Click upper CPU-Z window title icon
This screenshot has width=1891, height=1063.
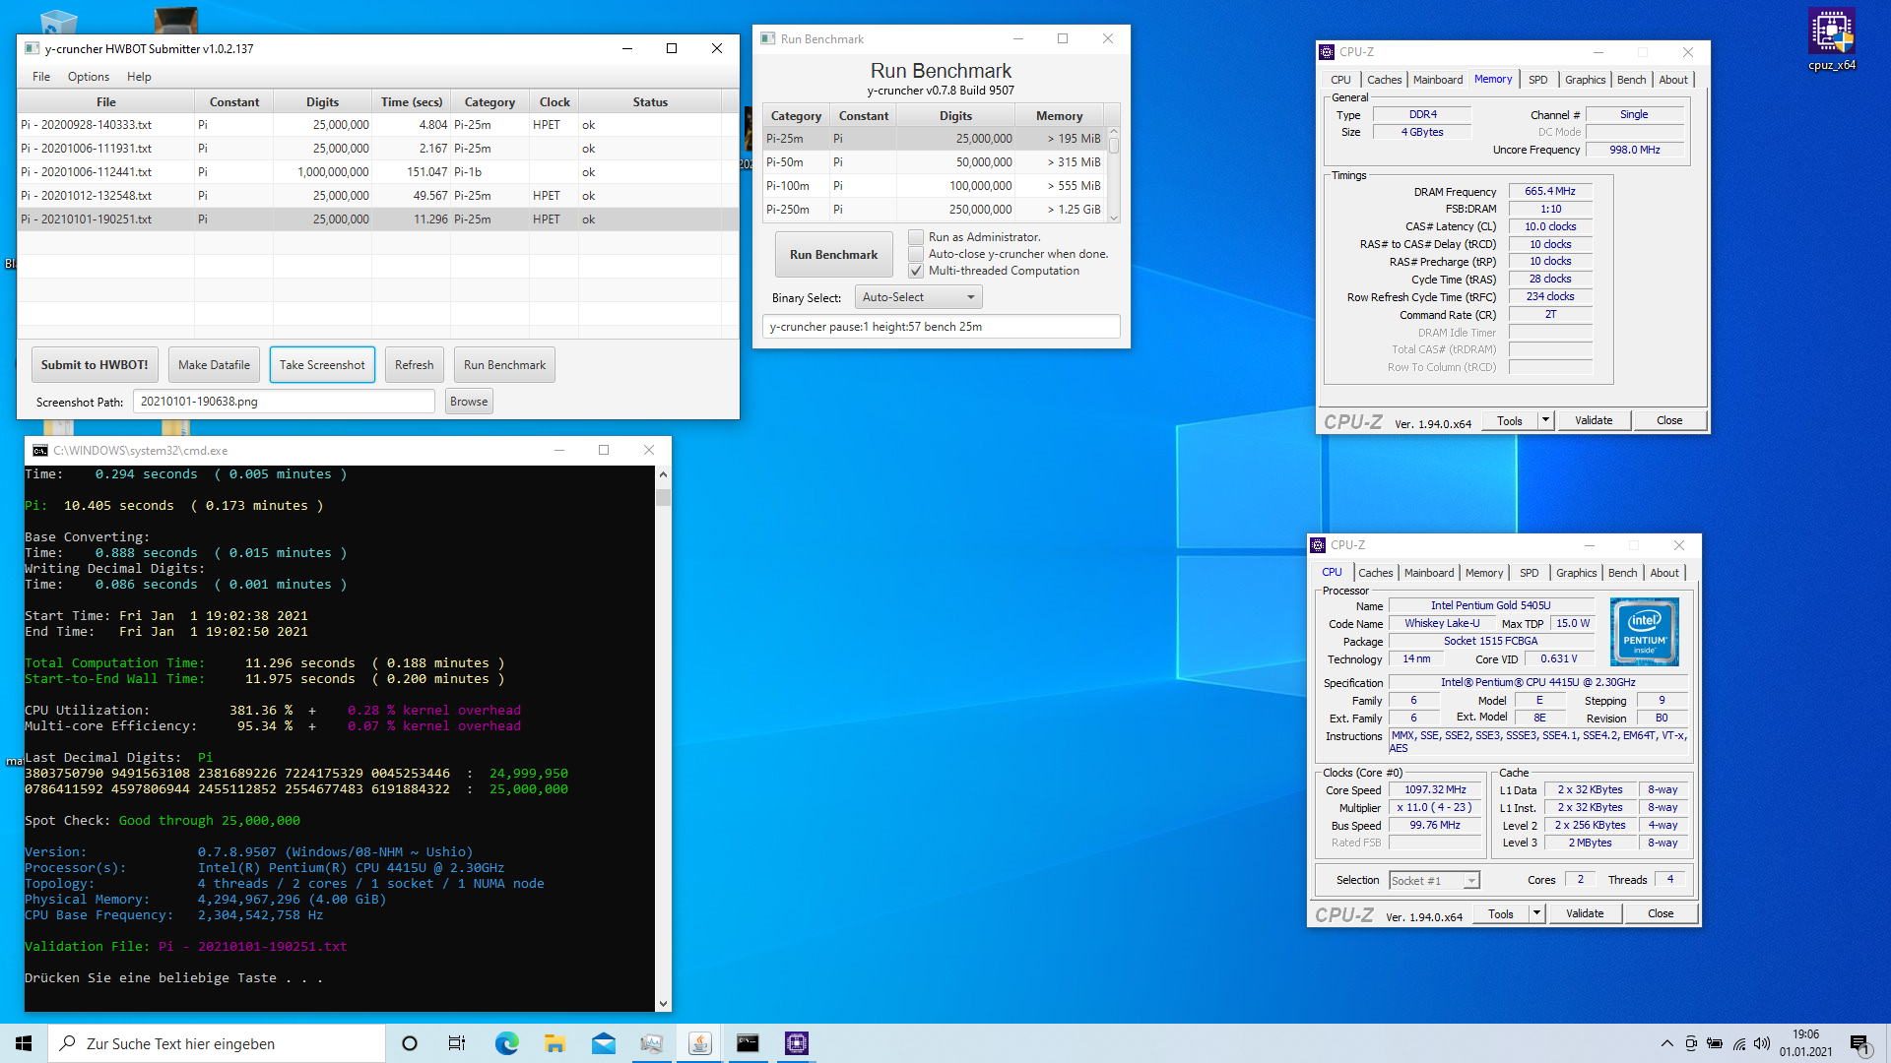[1327, 52]
